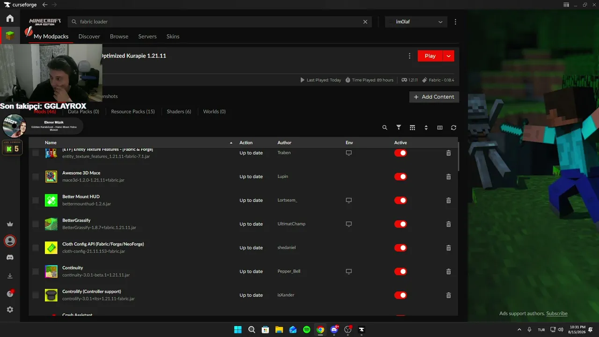Image resolution: width=599 pixels, height=337 pixels.
Task: Sort by the Action column header
Action: pos(246,143)
